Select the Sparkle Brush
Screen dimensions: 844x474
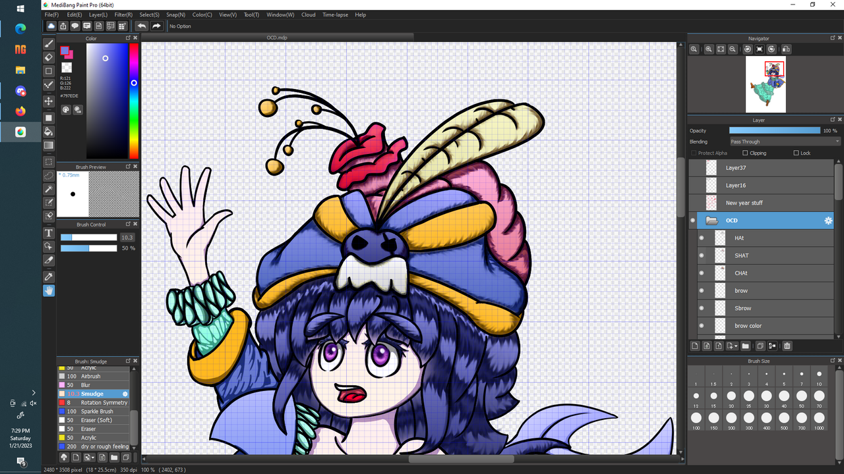pos(93,411)
